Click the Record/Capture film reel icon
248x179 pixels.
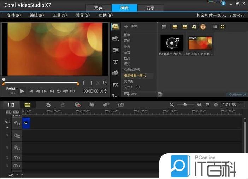point(78,105)
